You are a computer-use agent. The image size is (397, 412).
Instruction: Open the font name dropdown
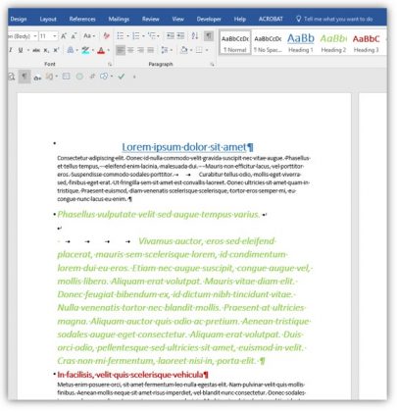35,36
